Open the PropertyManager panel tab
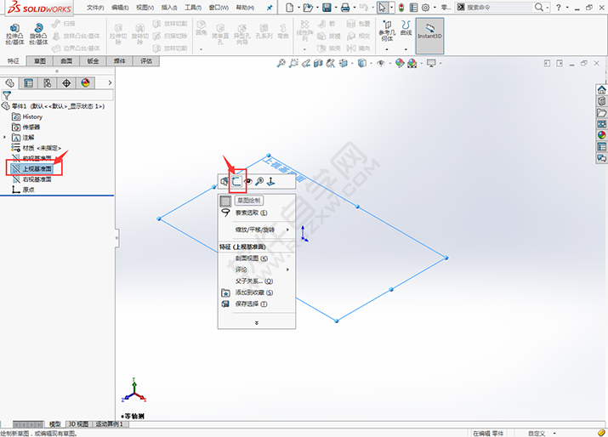Screen dimensions: 608x437 [29, 82]
